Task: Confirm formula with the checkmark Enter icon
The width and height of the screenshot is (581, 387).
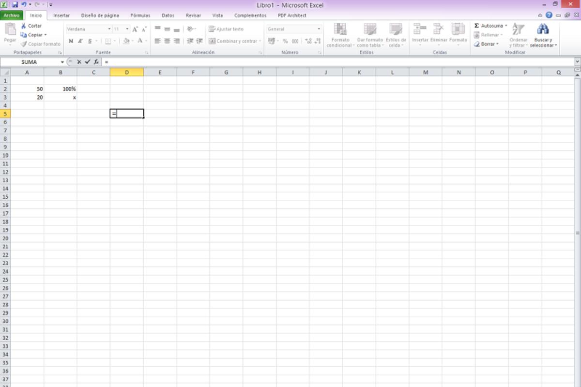Action: [88, 62]
